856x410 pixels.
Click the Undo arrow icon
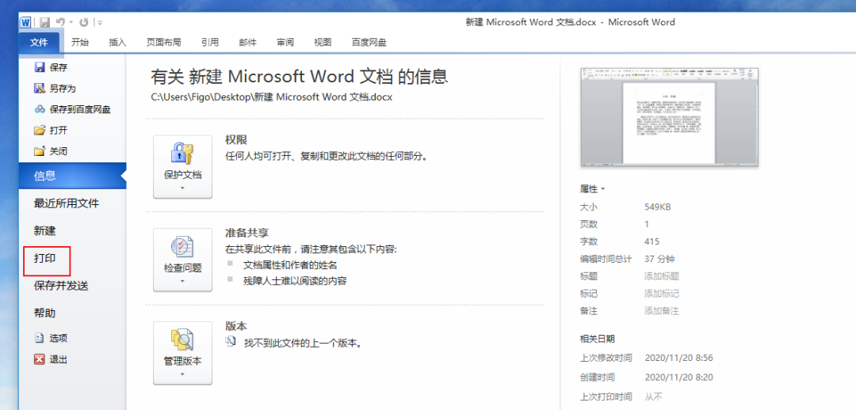[x=59, y=22]
